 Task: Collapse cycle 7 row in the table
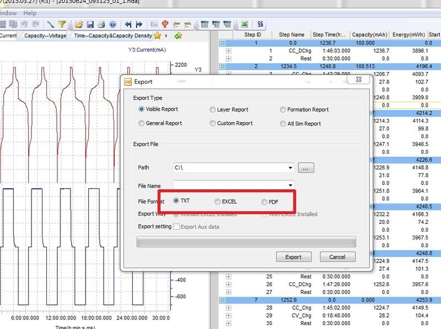point(223,300)
